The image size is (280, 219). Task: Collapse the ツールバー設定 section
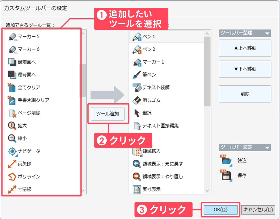point(267,148)
